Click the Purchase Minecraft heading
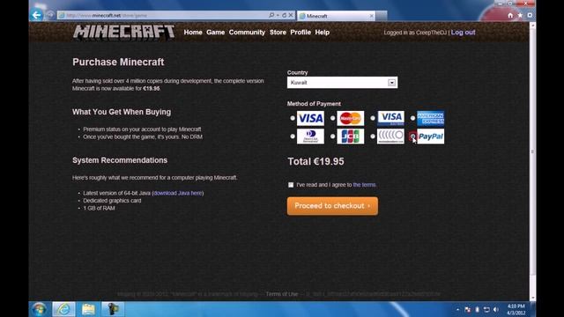Image resolution: width=564 pixels, height=317 pixels. click(x=118, y=62)
